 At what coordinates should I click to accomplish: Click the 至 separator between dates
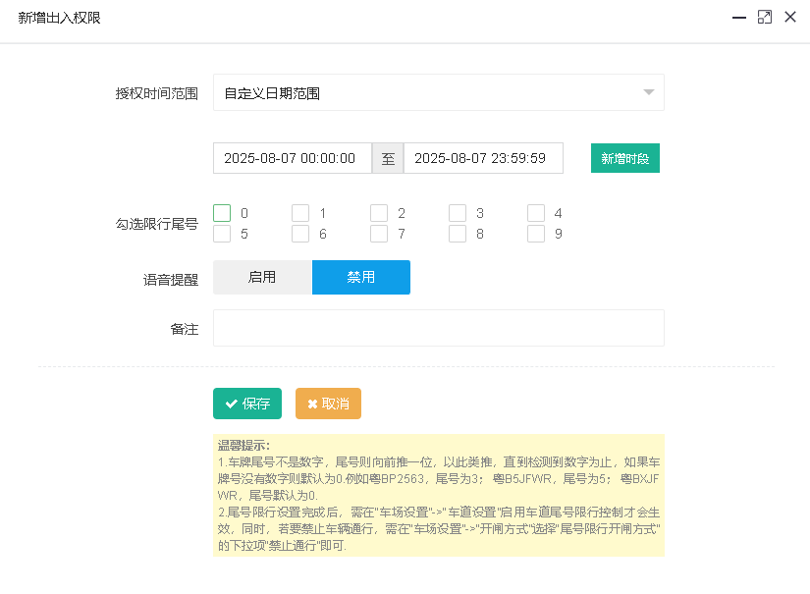tap(388, 158)
